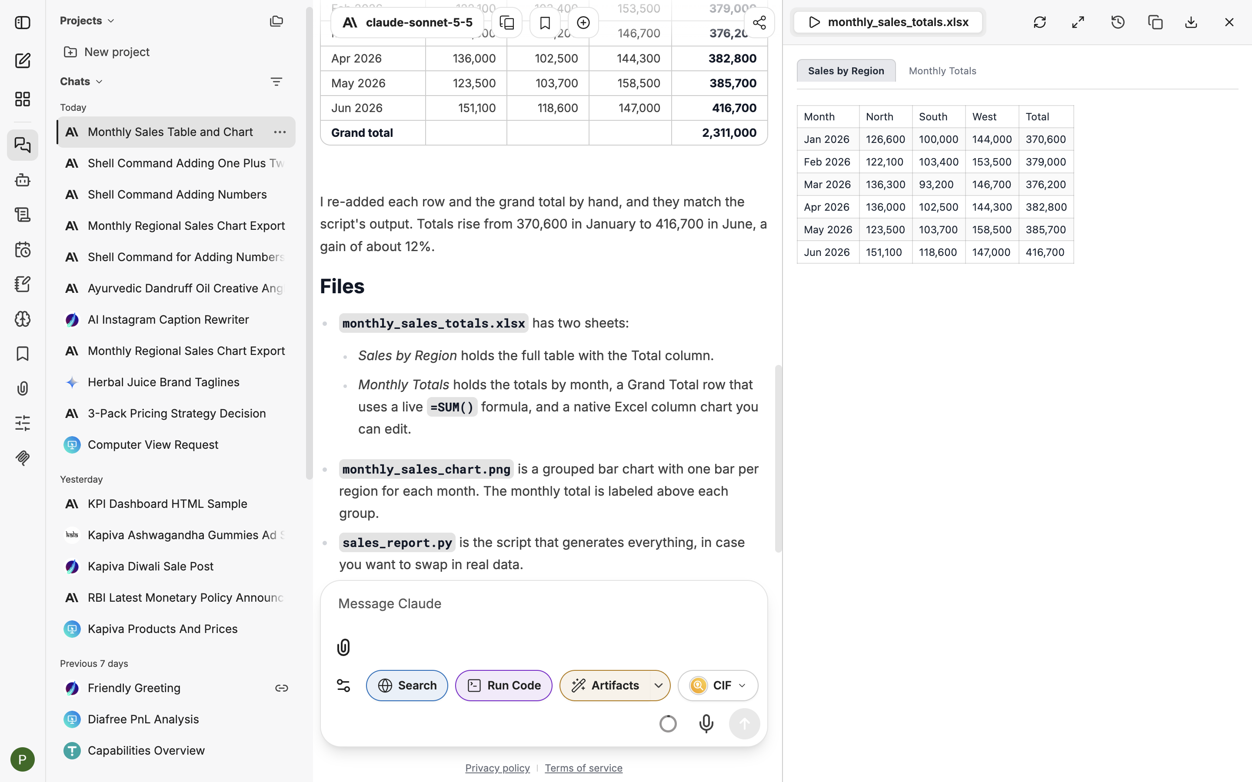Click the Message Claude input field

[x=543, y=604]
